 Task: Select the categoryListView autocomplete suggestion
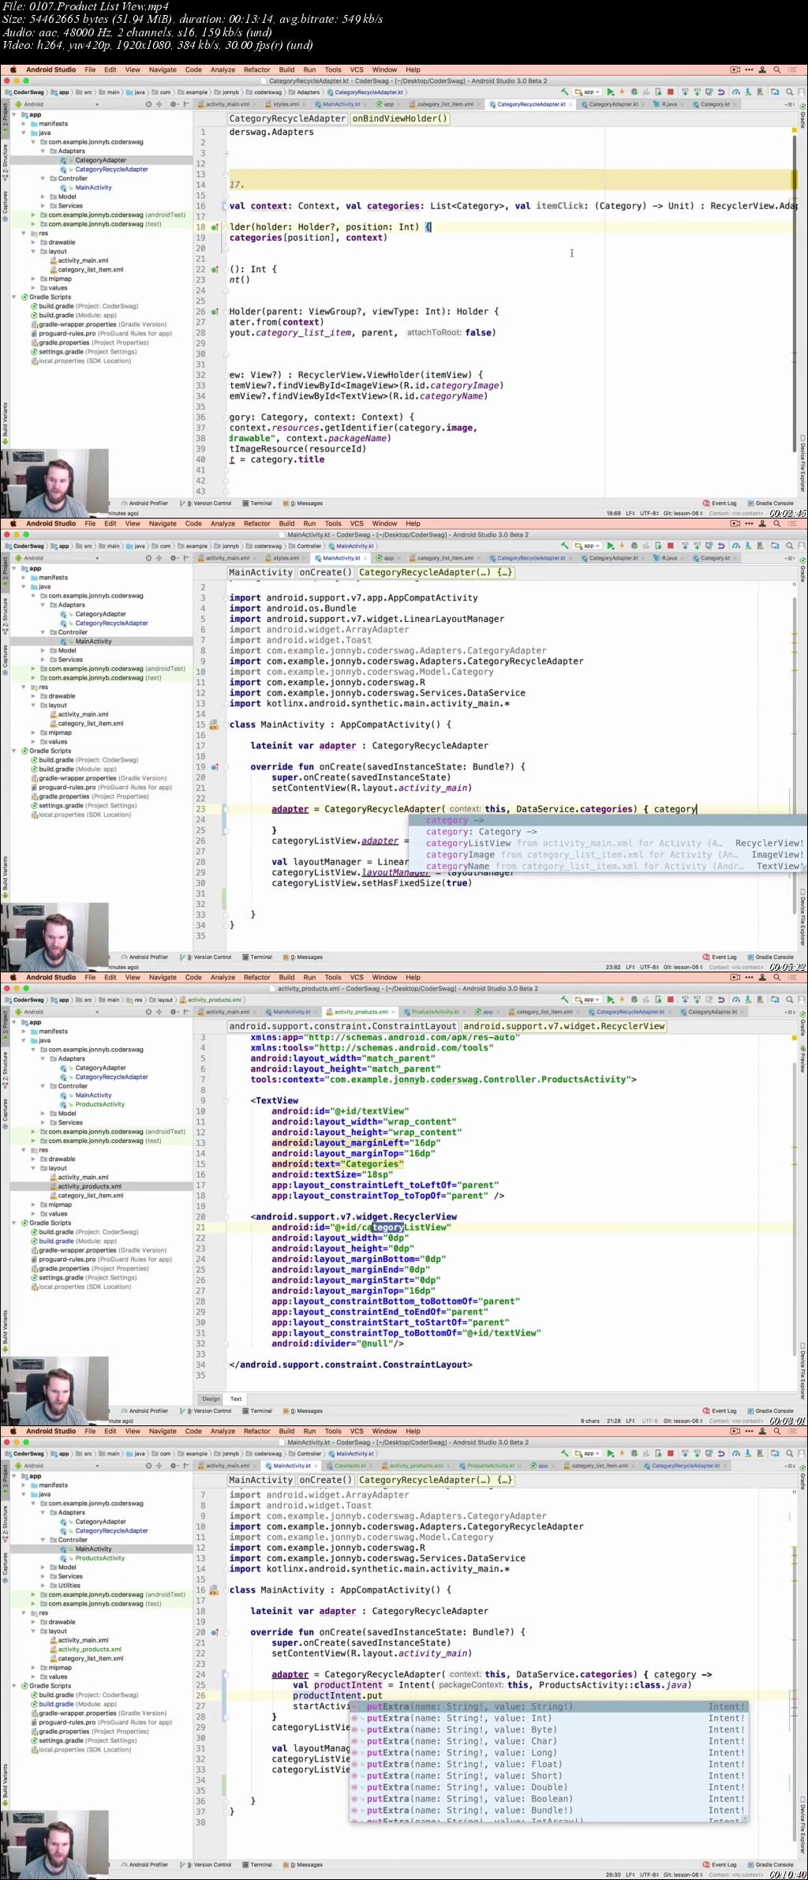click(608, 843)
